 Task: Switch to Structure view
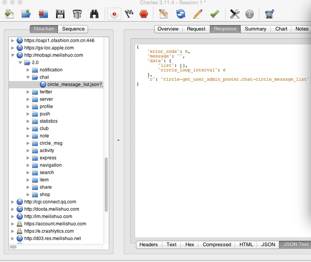(x=44, y=29)
